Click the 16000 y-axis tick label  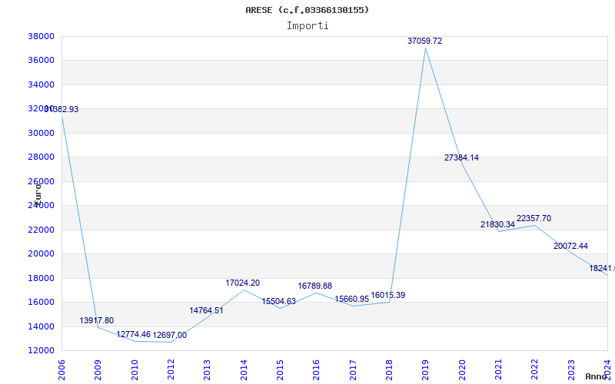(x=41, y=302)
